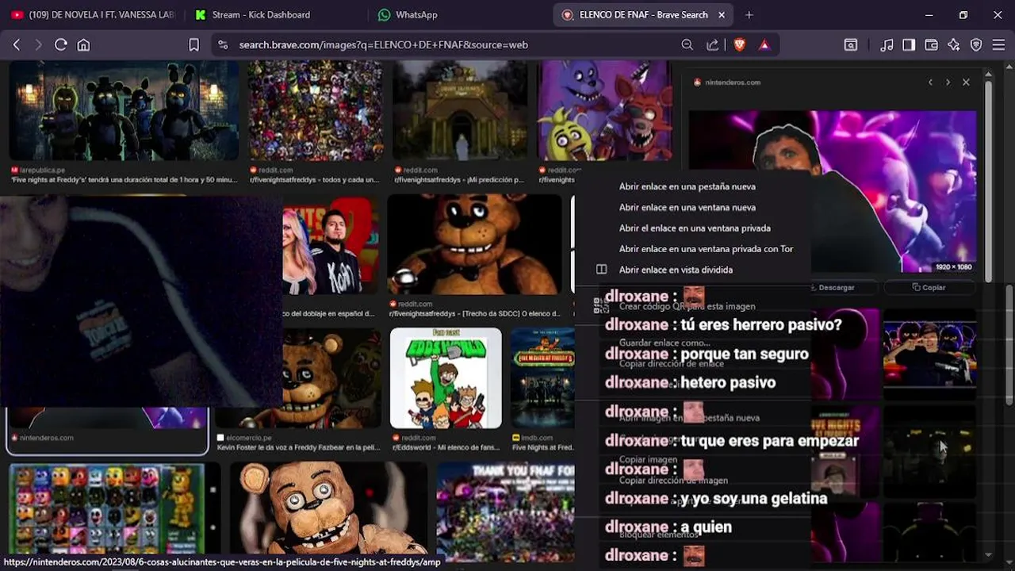The image size is (1015, 571).
Task: Open the Brave Shields lion icon
Action: point(740,45)
